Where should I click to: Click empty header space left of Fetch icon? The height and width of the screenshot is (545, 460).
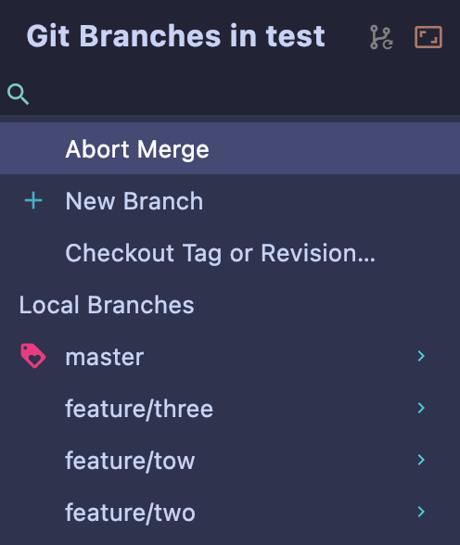[x=347, y=37]
